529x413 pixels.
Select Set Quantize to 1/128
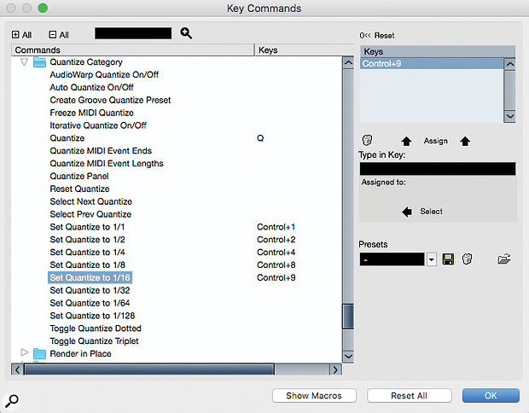92,316
